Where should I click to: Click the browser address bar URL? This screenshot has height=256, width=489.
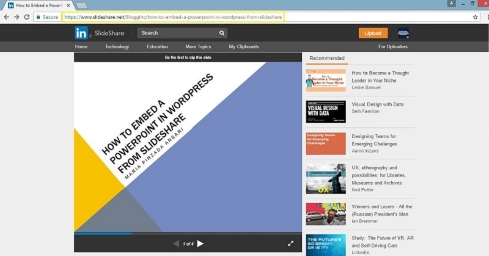pos(173,17)
